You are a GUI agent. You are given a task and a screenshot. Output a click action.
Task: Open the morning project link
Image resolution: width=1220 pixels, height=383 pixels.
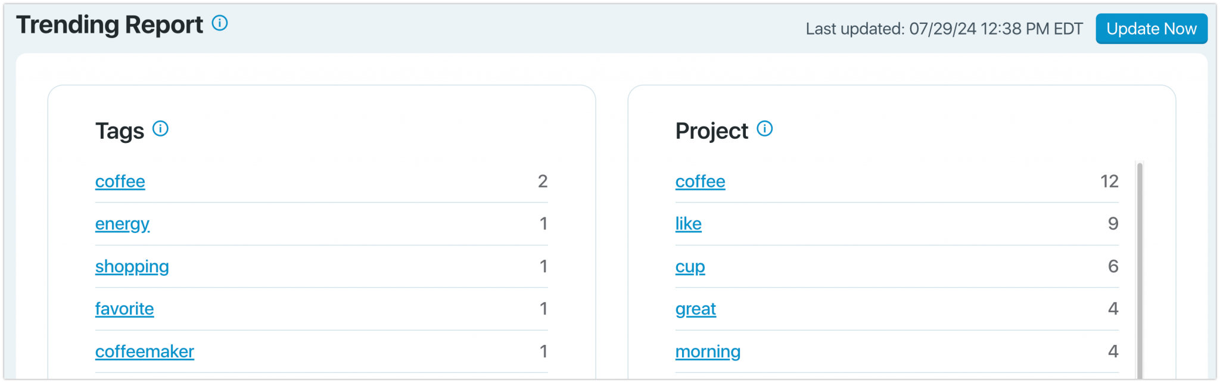click(708, 351)
